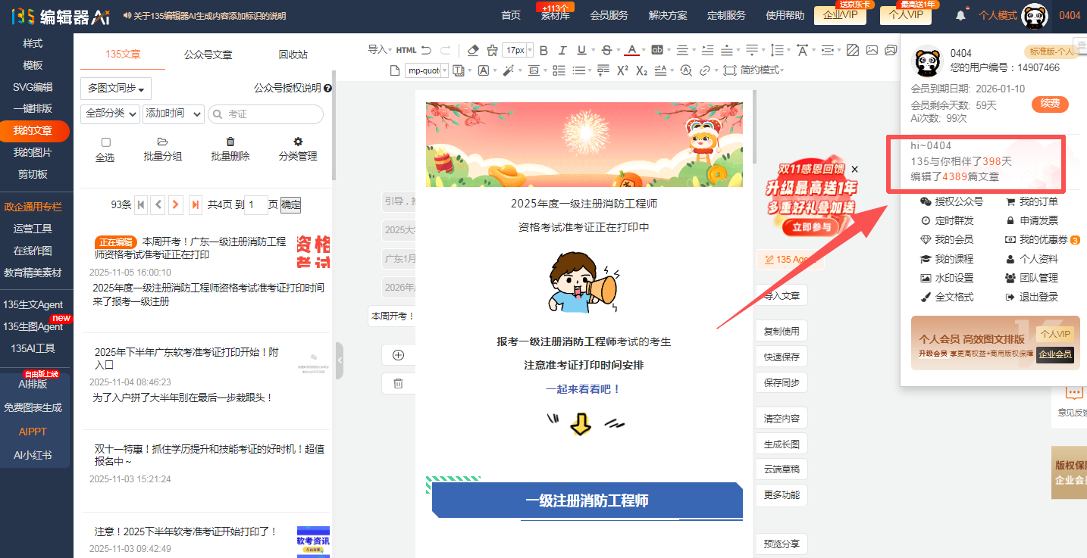Click the 批量分组 folder icon
This screenshot has width=1087, height=558.
[x=162, y=142]
